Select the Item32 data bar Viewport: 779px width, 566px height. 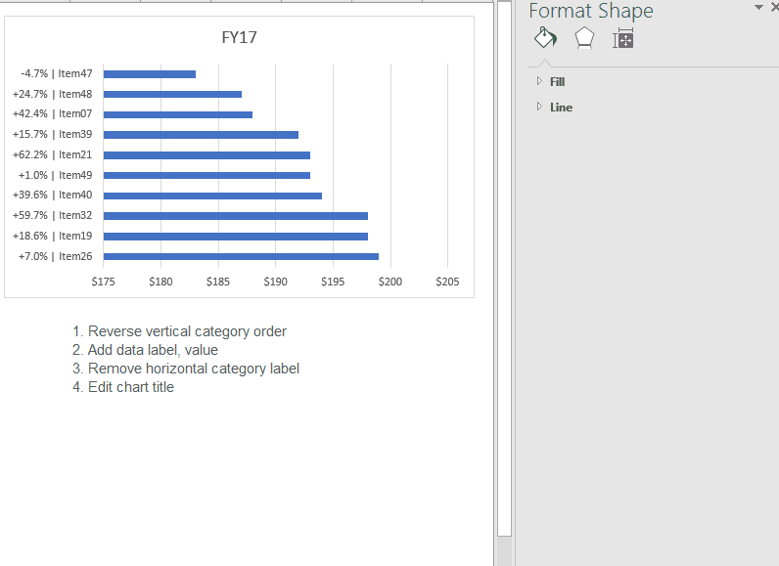point(235,216)
